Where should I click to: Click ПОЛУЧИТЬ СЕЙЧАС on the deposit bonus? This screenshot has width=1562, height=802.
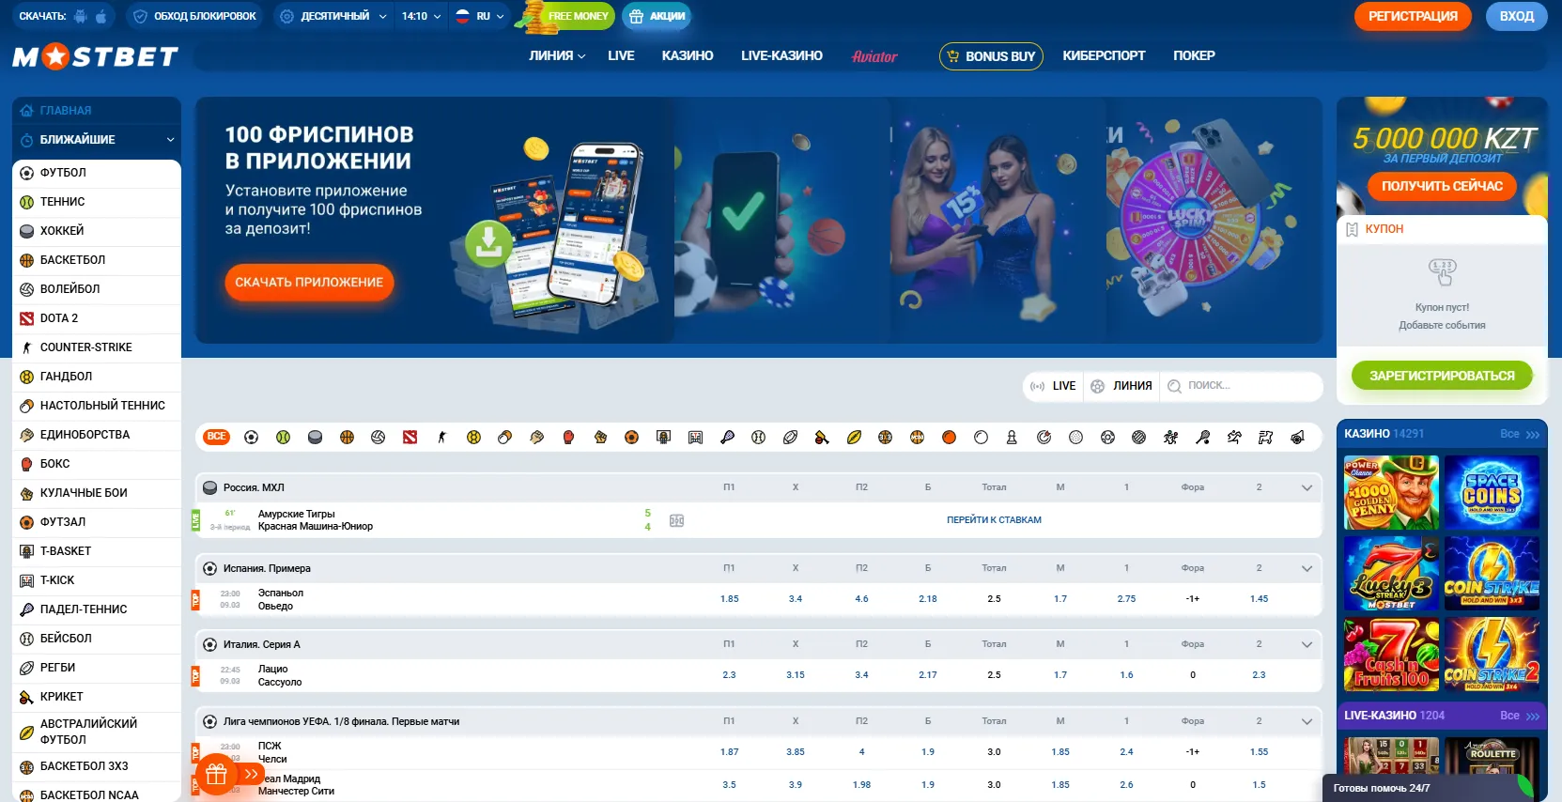click(1442, 186)
